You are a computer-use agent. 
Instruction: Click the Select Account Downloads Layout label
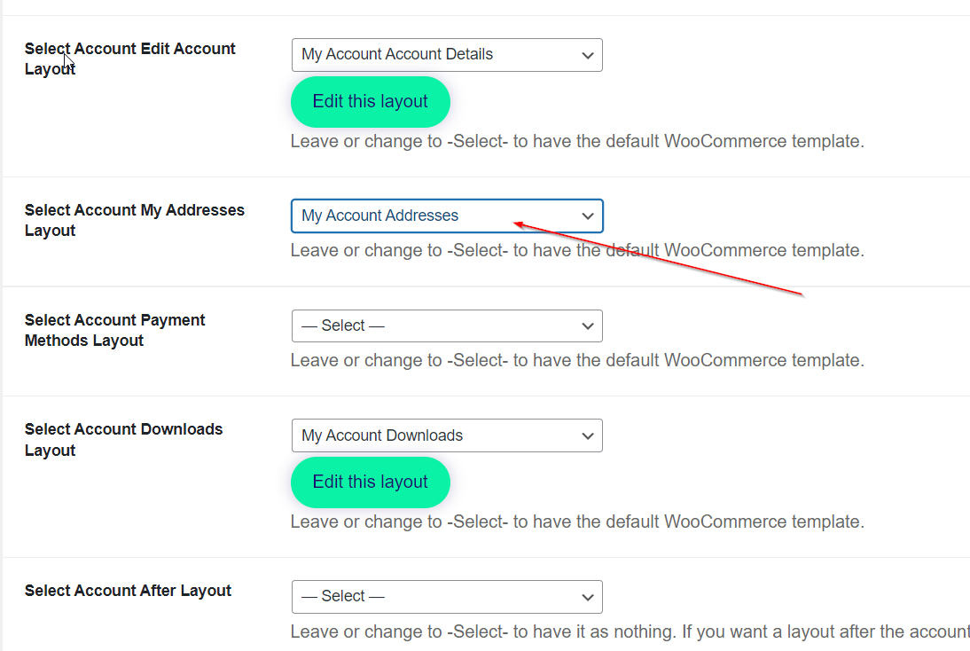coord(123,439)
